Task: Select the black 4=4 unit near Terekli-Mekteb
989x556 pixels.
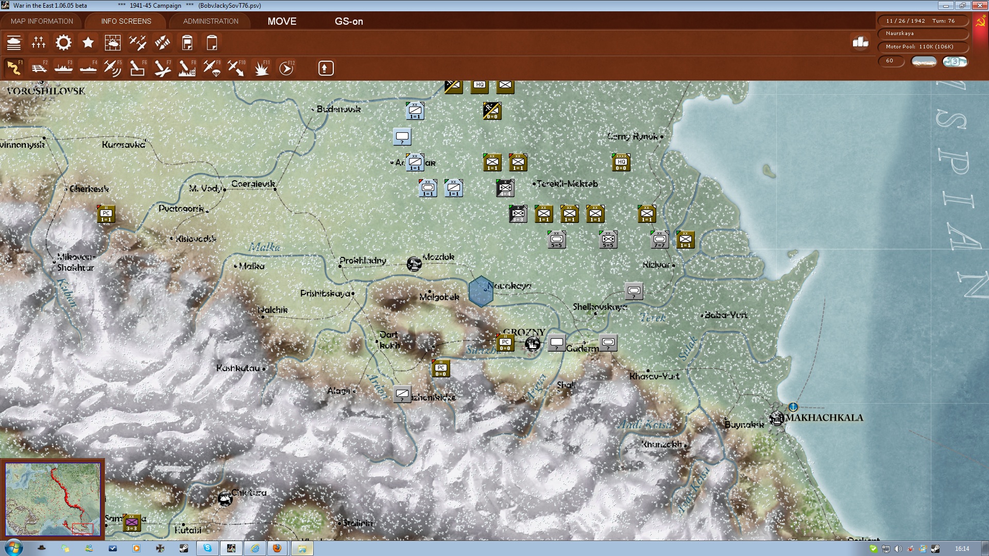Action: coord(505,188)
